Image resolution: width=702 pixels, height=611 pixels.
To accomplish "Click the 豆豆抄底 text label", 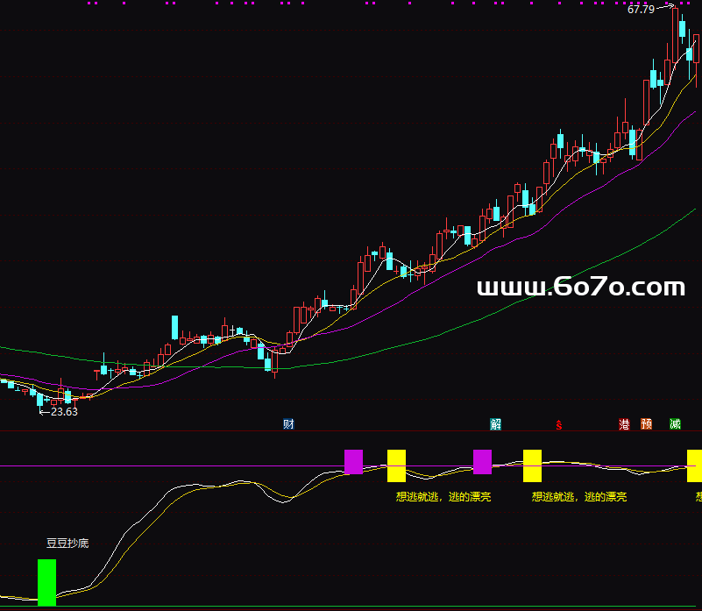I will pyautogui.click(x=67, y=543).
